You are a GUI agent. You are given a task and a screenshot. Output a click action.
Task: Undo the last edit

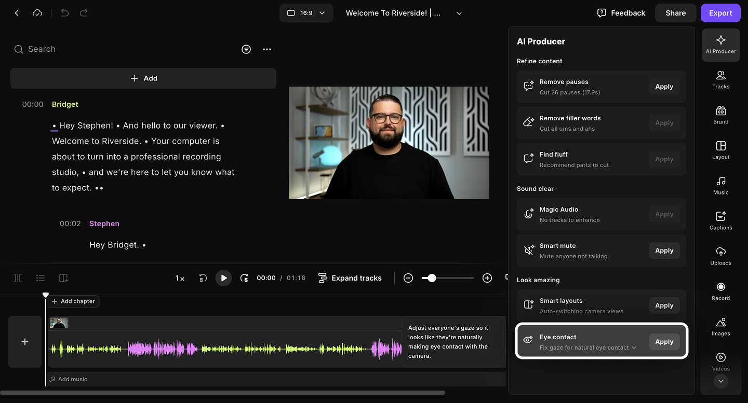64,13
